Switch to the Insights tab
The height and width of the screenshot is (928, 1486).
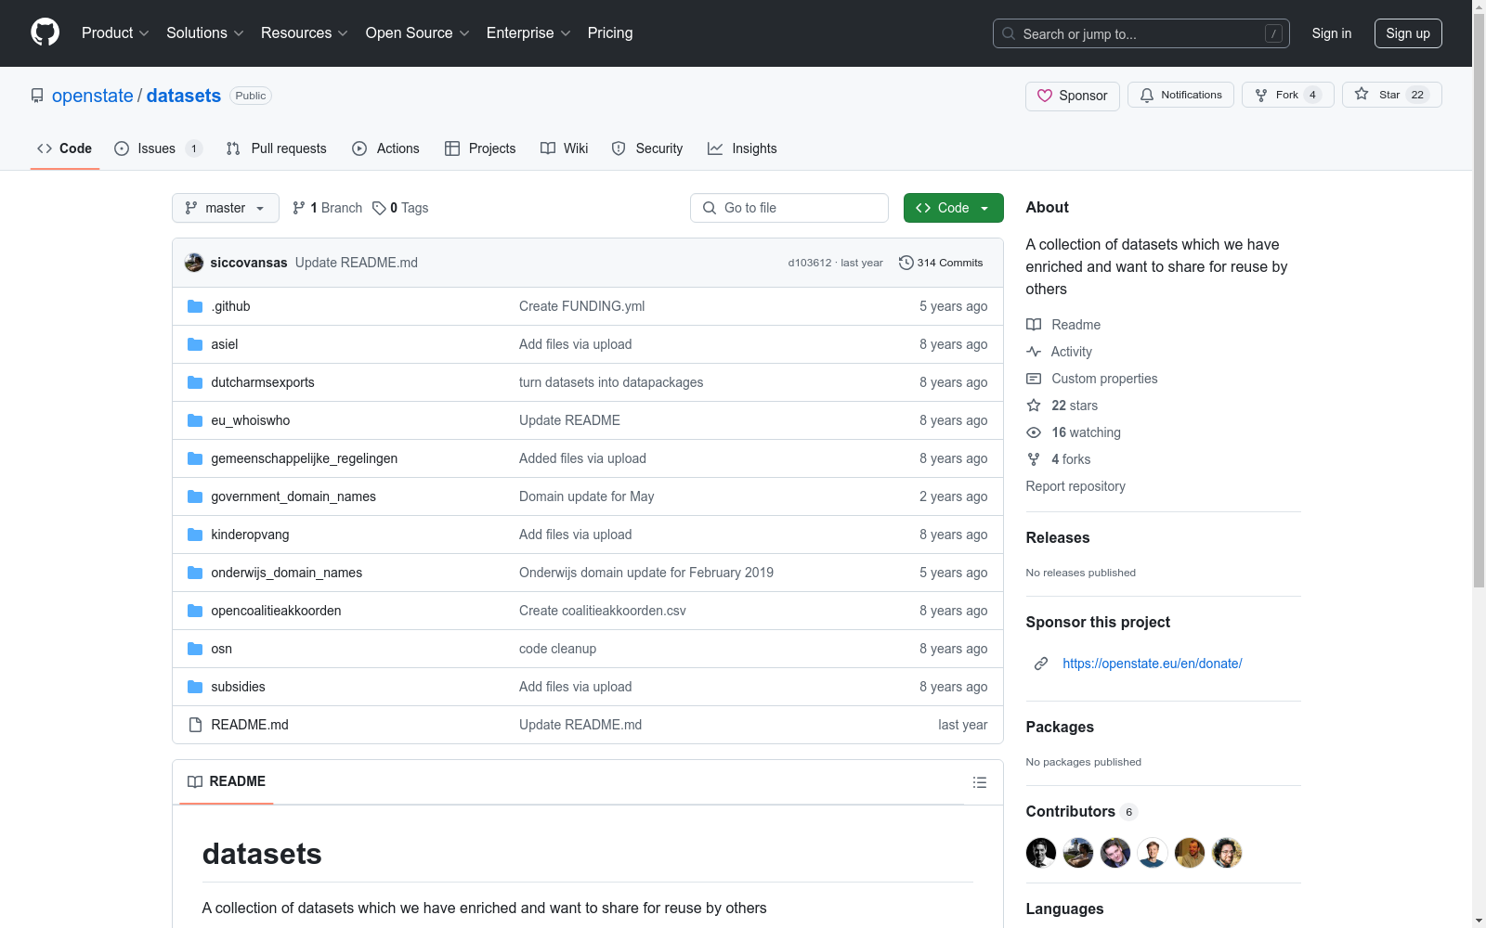[x=742, y=148]
